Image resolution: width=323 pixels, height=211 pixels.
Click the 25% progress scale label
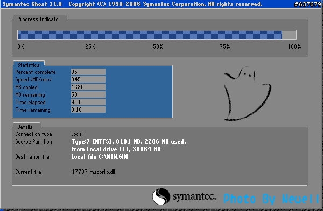point(90,46)
